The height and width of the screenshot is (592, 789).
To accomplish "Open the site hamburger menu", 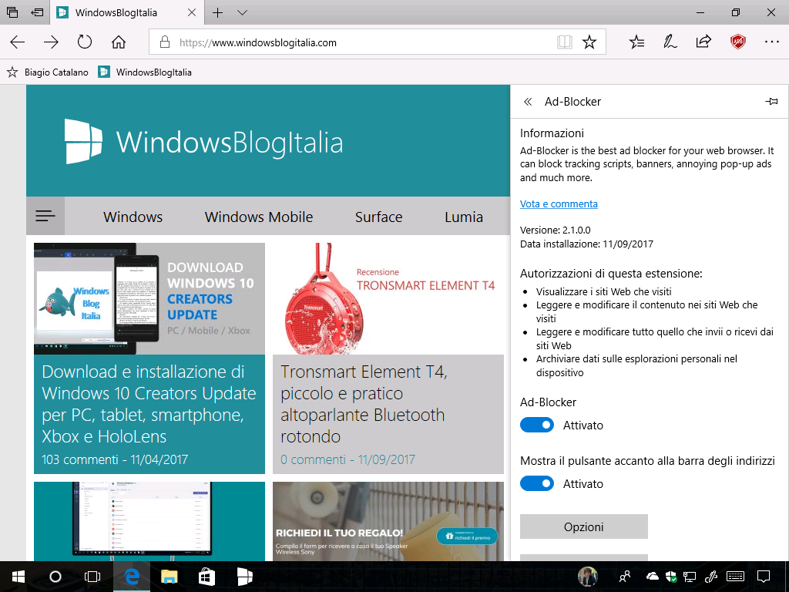I will click(45, 216).
